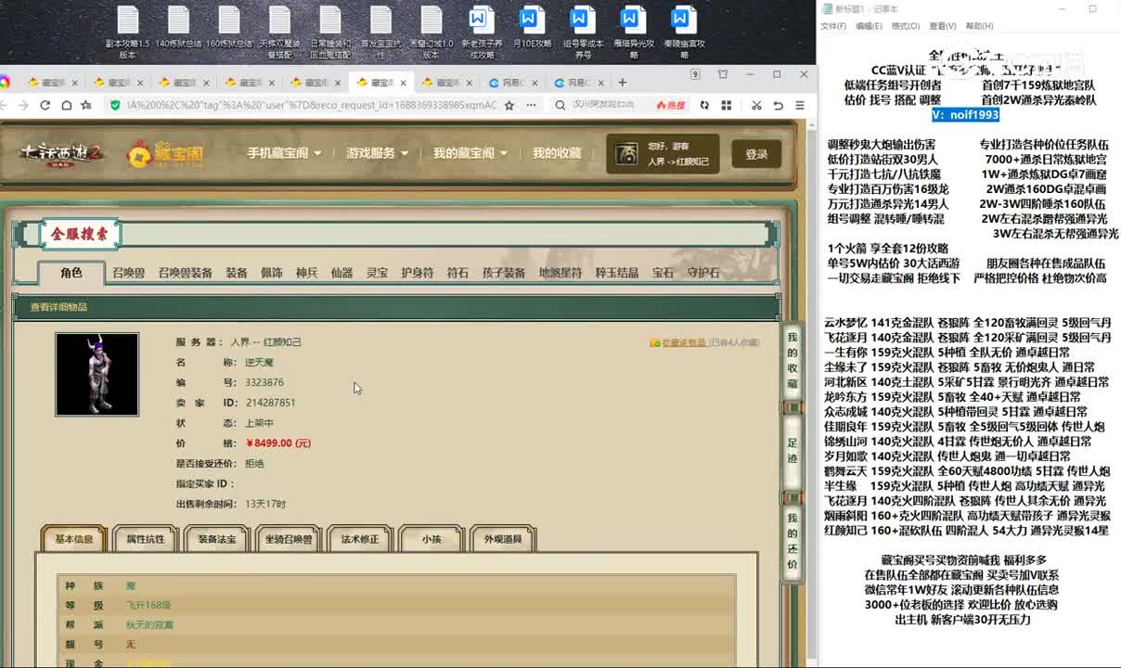This screenshot has height=668, width=1121.
Task: Open the 足迹 side panel button
Action: click(792, 451)
